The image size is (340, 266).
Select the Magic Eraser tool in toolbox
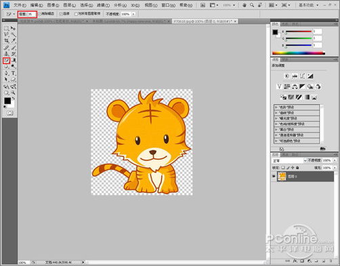(x=6, y=60)
